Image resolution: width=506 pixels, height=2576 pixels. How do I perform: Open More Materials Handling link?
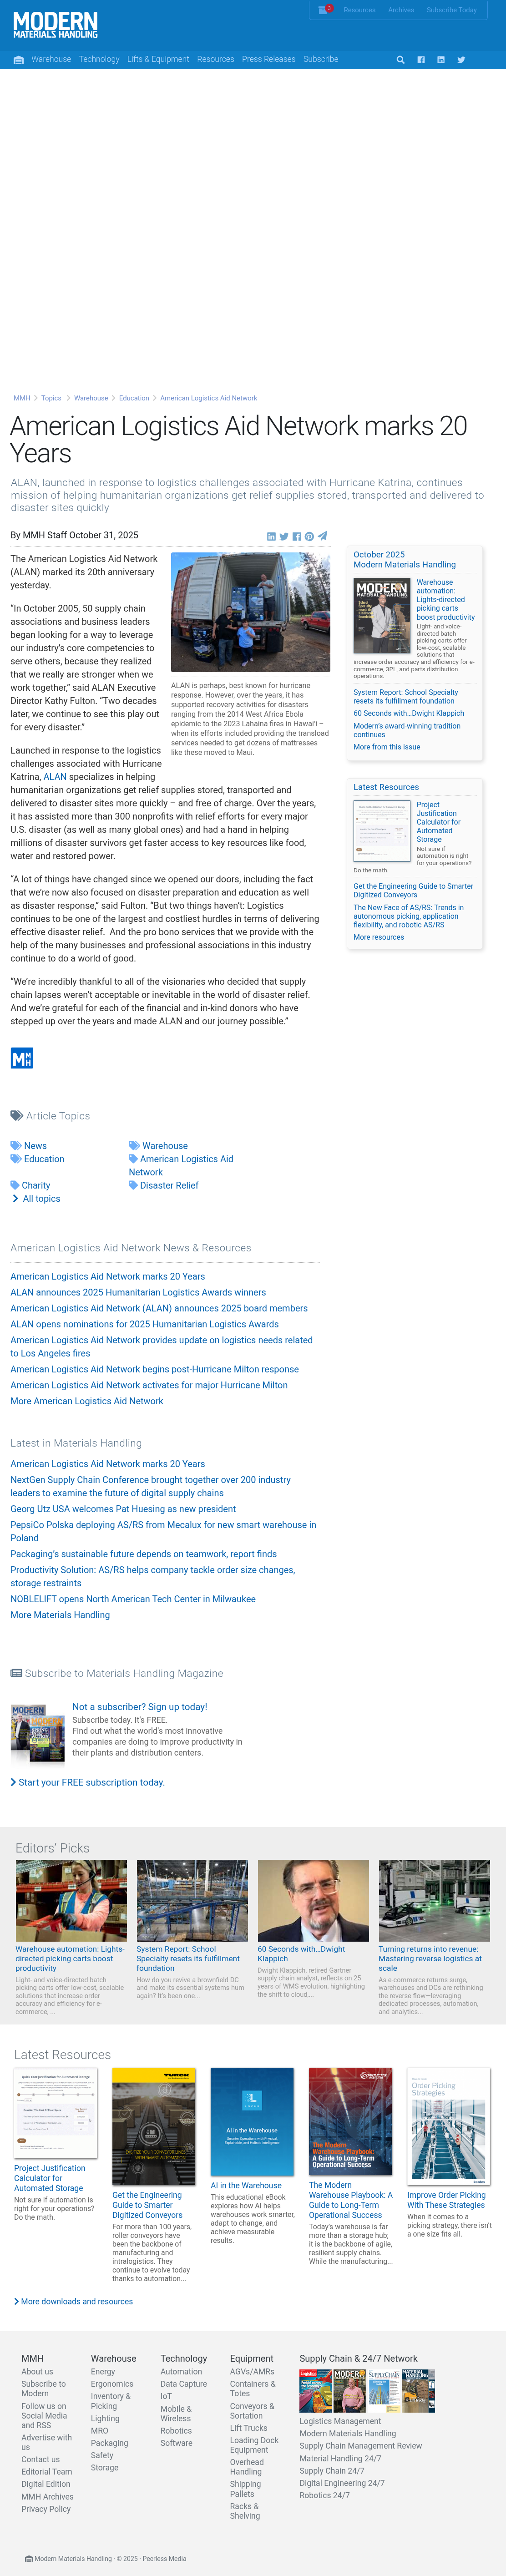[60, 1615]
